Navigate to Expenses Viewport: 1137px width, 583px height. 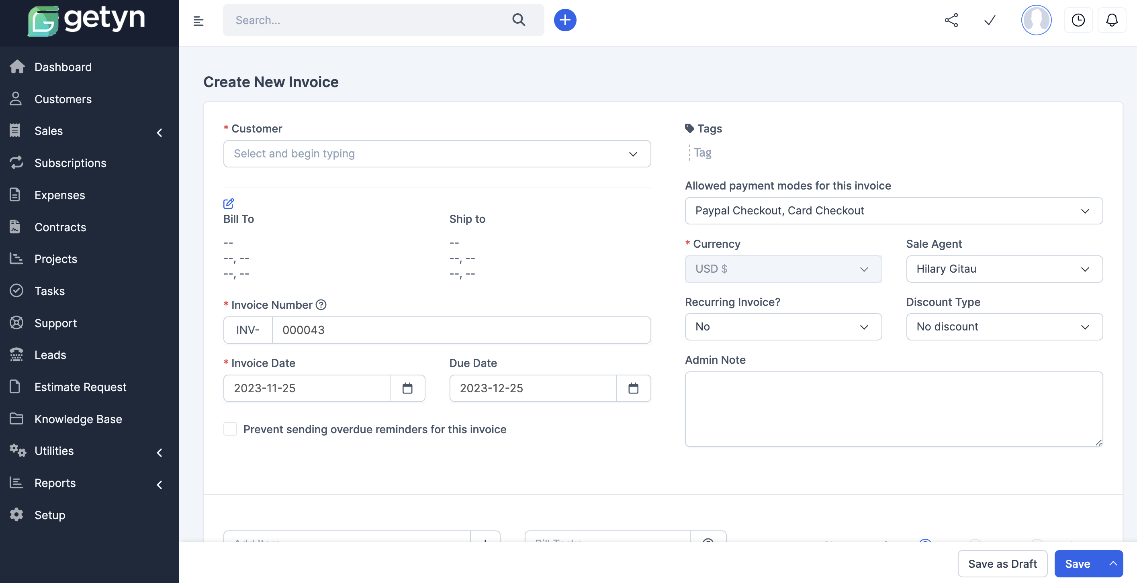[x=59, y=194]
